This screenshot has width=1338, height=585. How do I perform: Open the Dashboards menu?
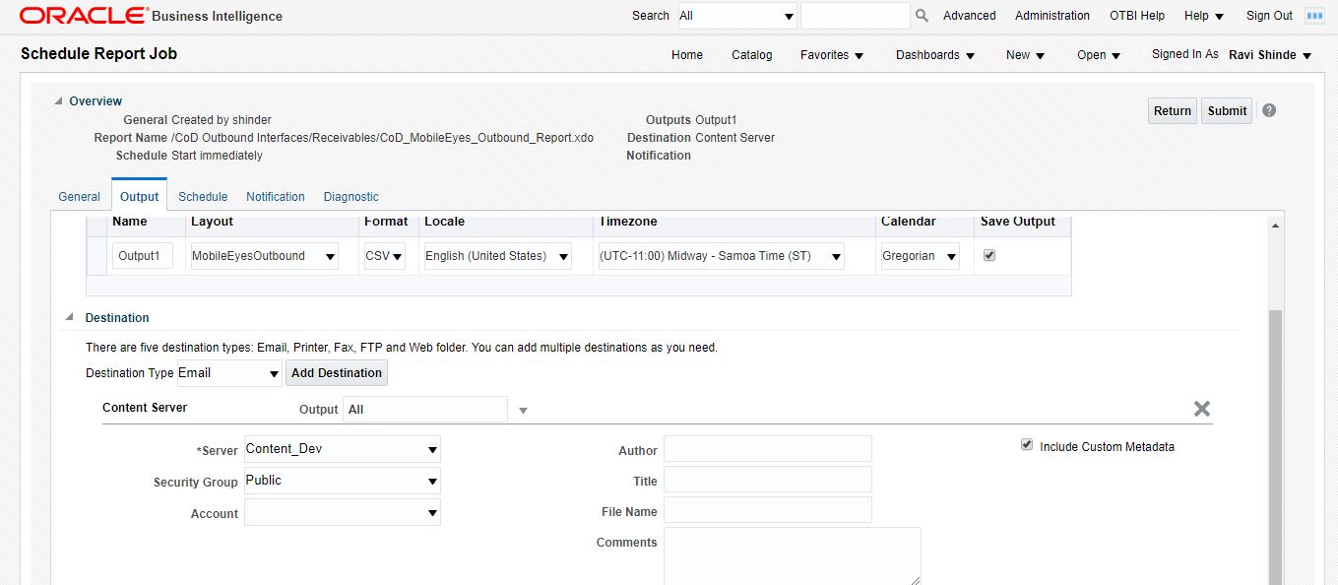click(x=935, y=55)
